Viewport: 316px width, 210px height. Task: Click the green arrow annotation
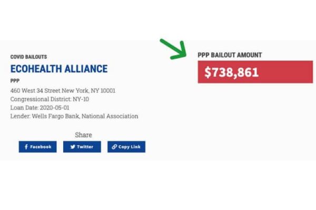(x=173, y=49)
